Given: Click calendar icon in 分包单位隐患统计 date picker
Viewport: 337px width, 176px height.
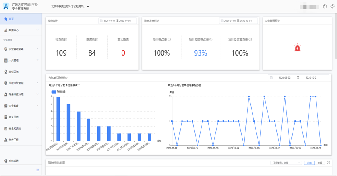Looking at the screenshot, I should tap(271, 78).
